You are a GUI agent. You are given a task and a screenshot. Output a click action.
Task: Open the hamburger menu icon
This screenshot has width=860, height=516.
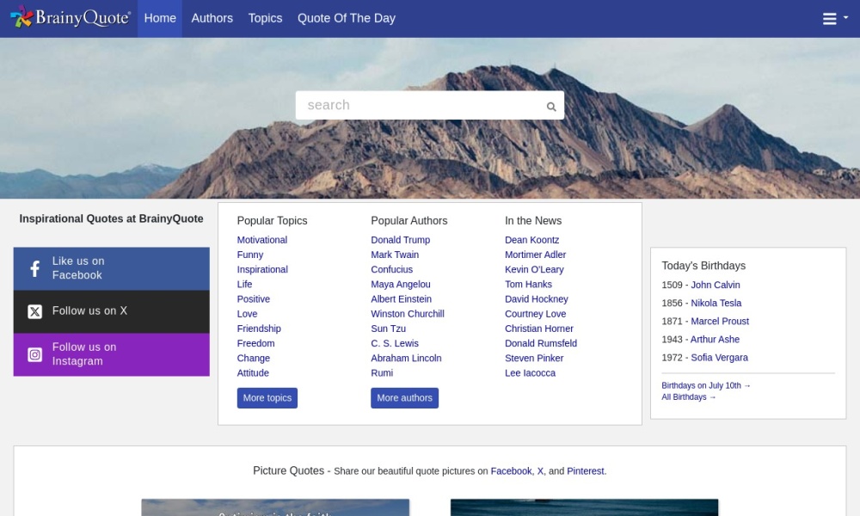pos(830,19)
